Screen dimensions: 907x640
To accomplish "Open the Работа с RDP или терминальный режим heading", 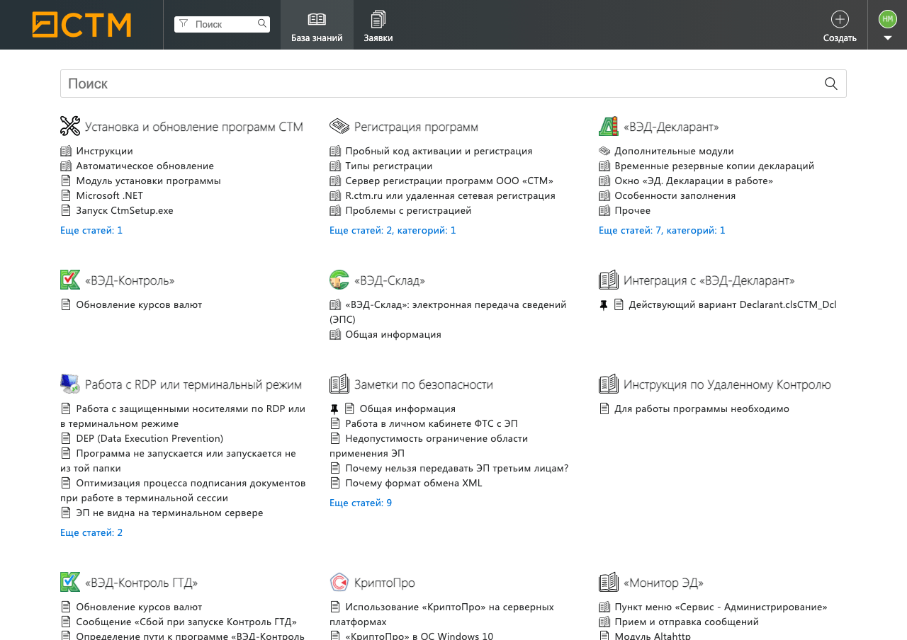I will [193, 384].
